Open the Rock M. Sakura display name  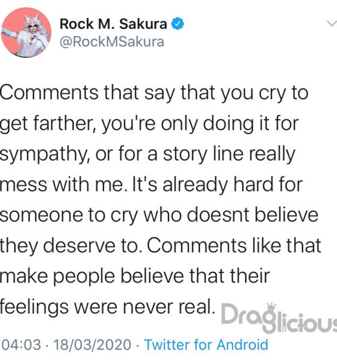(113, 23)
